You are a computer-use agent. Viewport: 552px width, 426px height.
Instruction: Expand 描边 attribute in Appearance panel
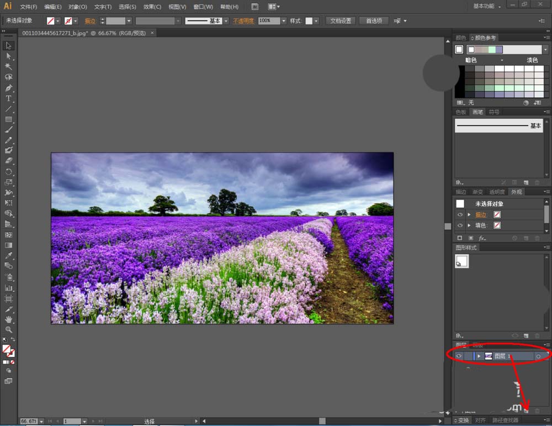point(469,214)
